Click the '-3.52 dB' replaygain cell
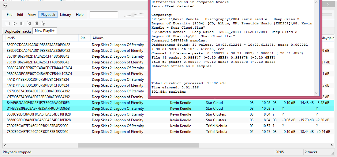Viewport: 337px width, 157px height. [x=323, y=103]
